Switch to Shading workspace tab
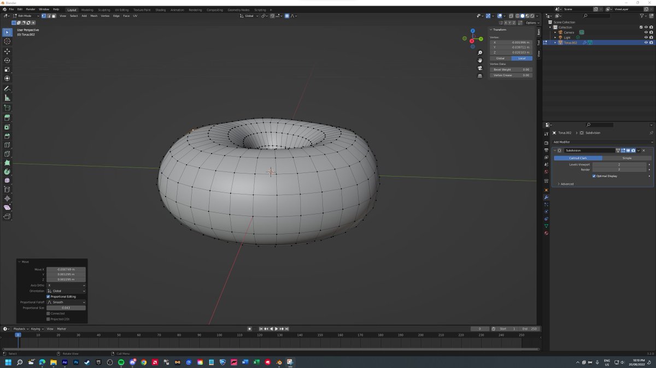Image resolution: width=656 pixels, height=368 pixels. click(x=160, y=10)
